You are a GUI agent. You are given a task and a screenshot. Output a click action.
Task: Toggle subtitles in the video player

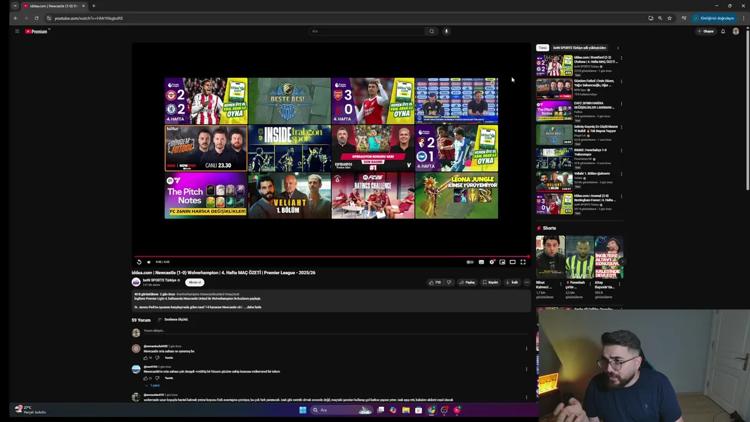[x=481, y=262]
